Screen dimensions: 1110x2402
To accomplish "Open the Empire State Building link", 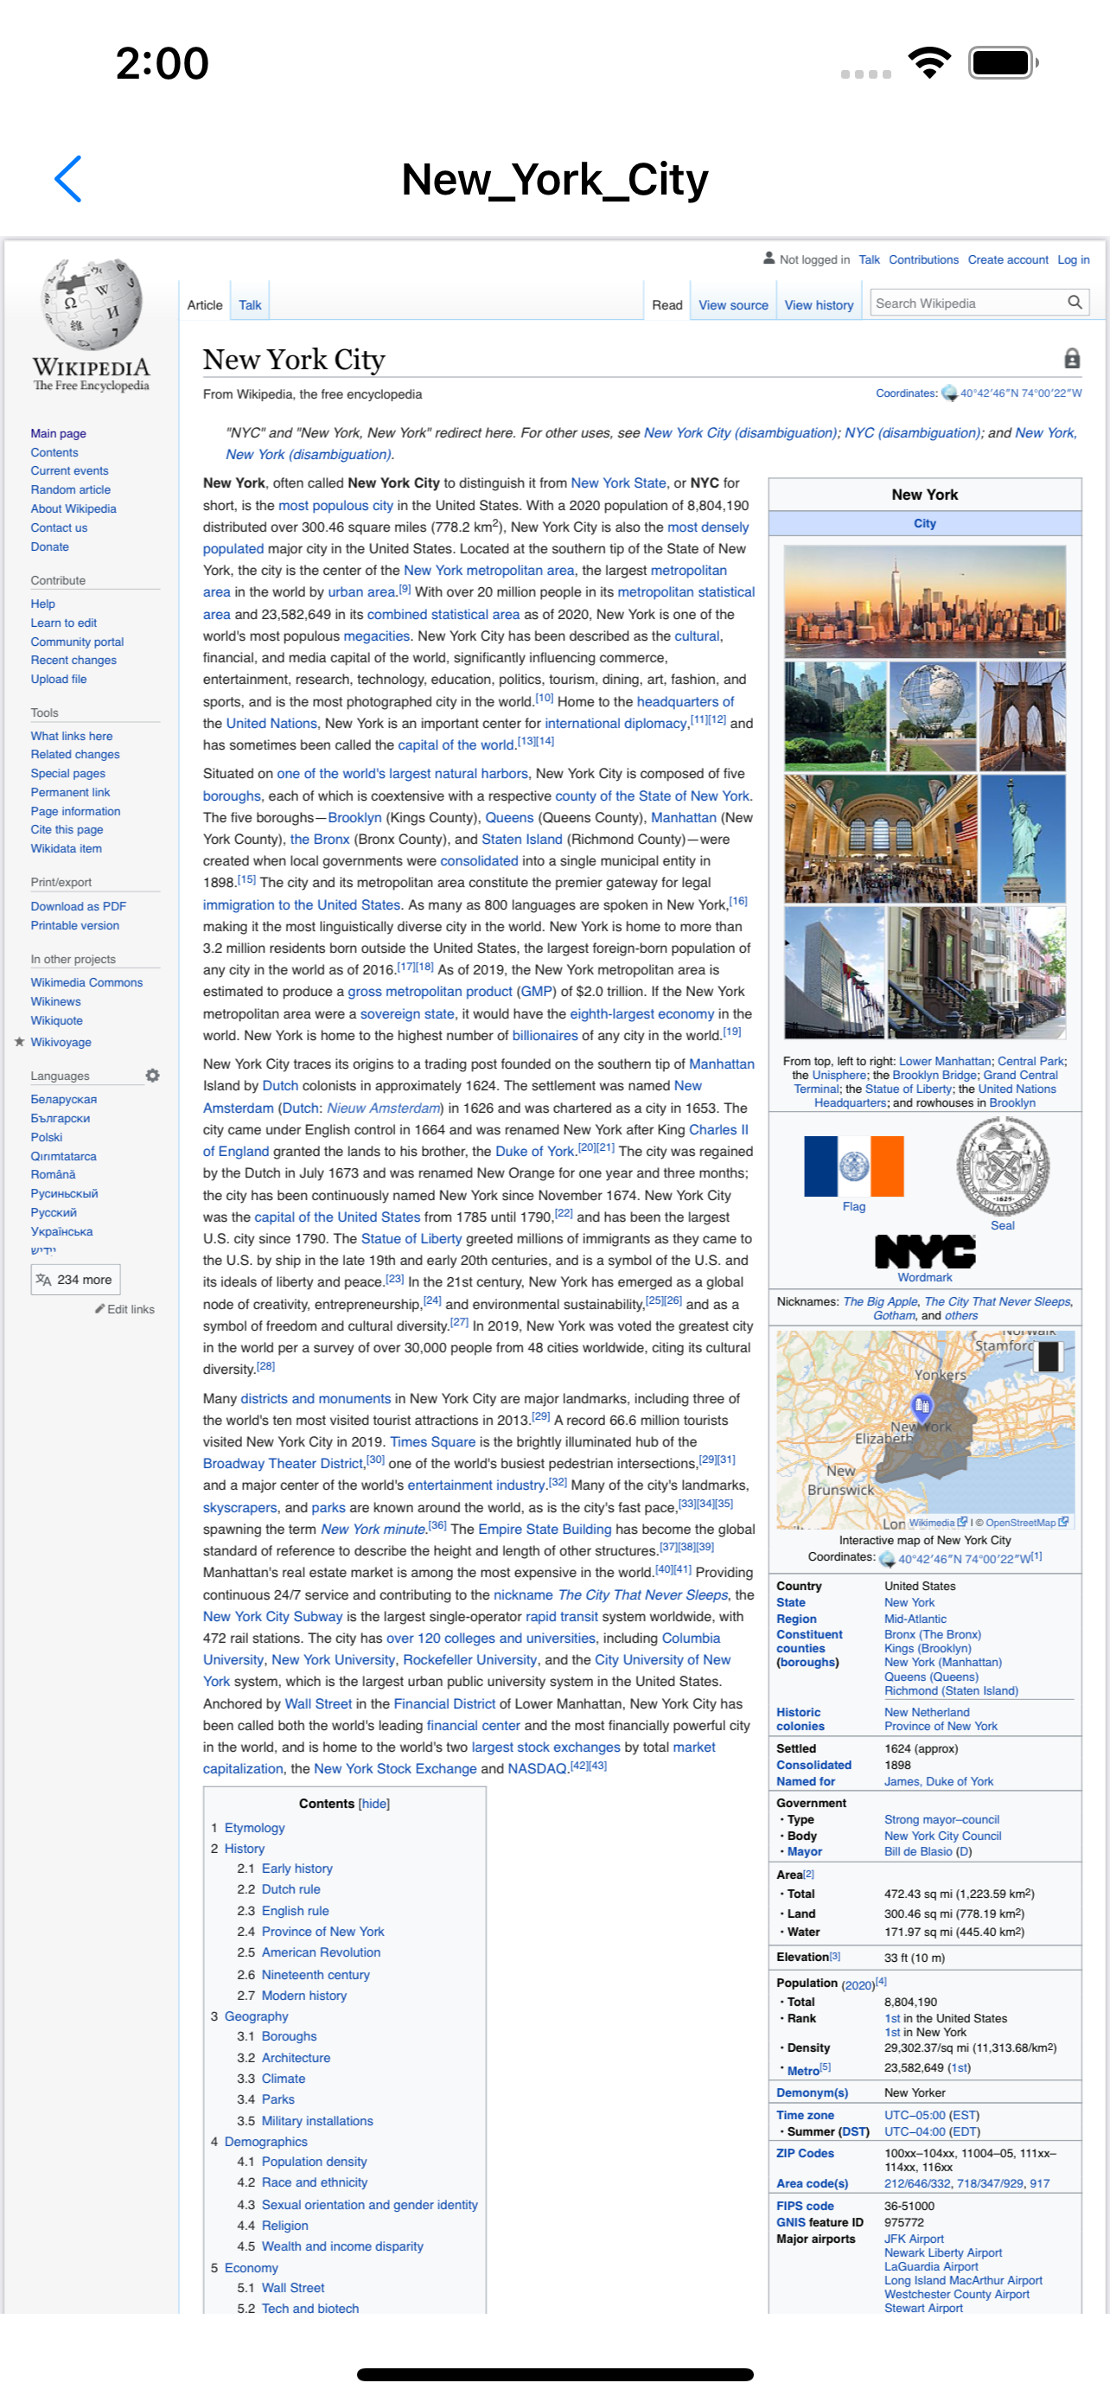I will (545, 1529).
